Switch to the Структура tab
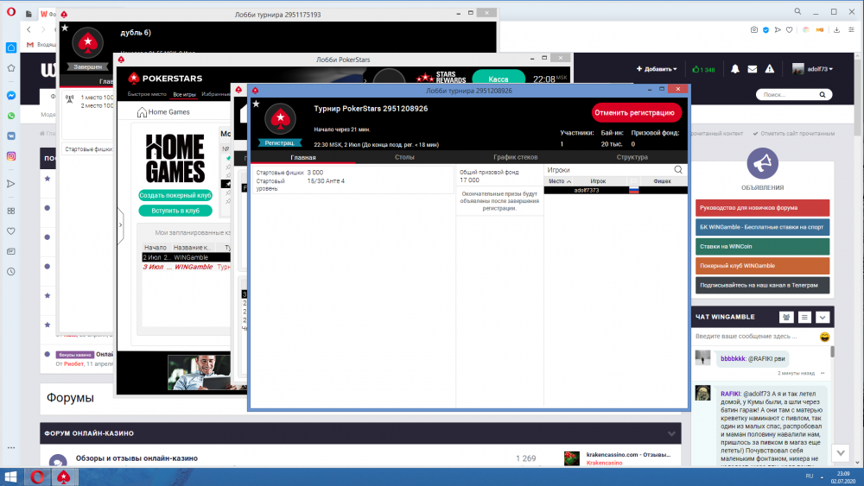864x486 pixels. click(632, 157)
